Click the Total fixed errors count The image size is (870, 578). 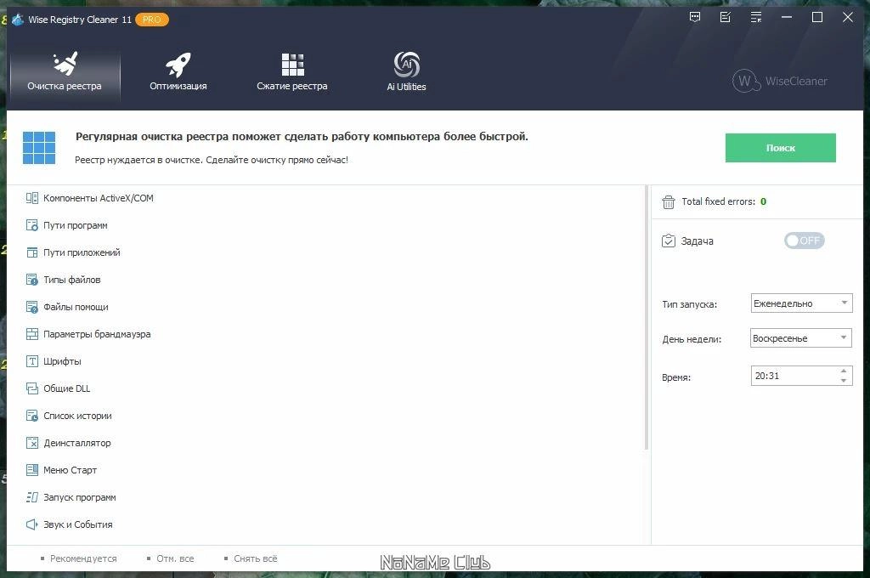coord(763,201)
